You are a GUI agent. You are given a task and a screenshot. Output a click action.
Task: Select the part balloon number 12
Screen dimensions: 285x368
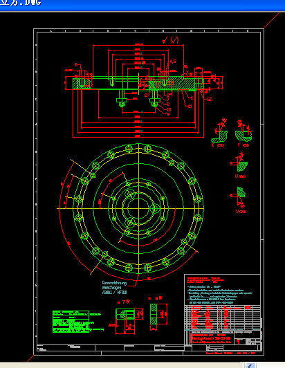coord(210,100)
